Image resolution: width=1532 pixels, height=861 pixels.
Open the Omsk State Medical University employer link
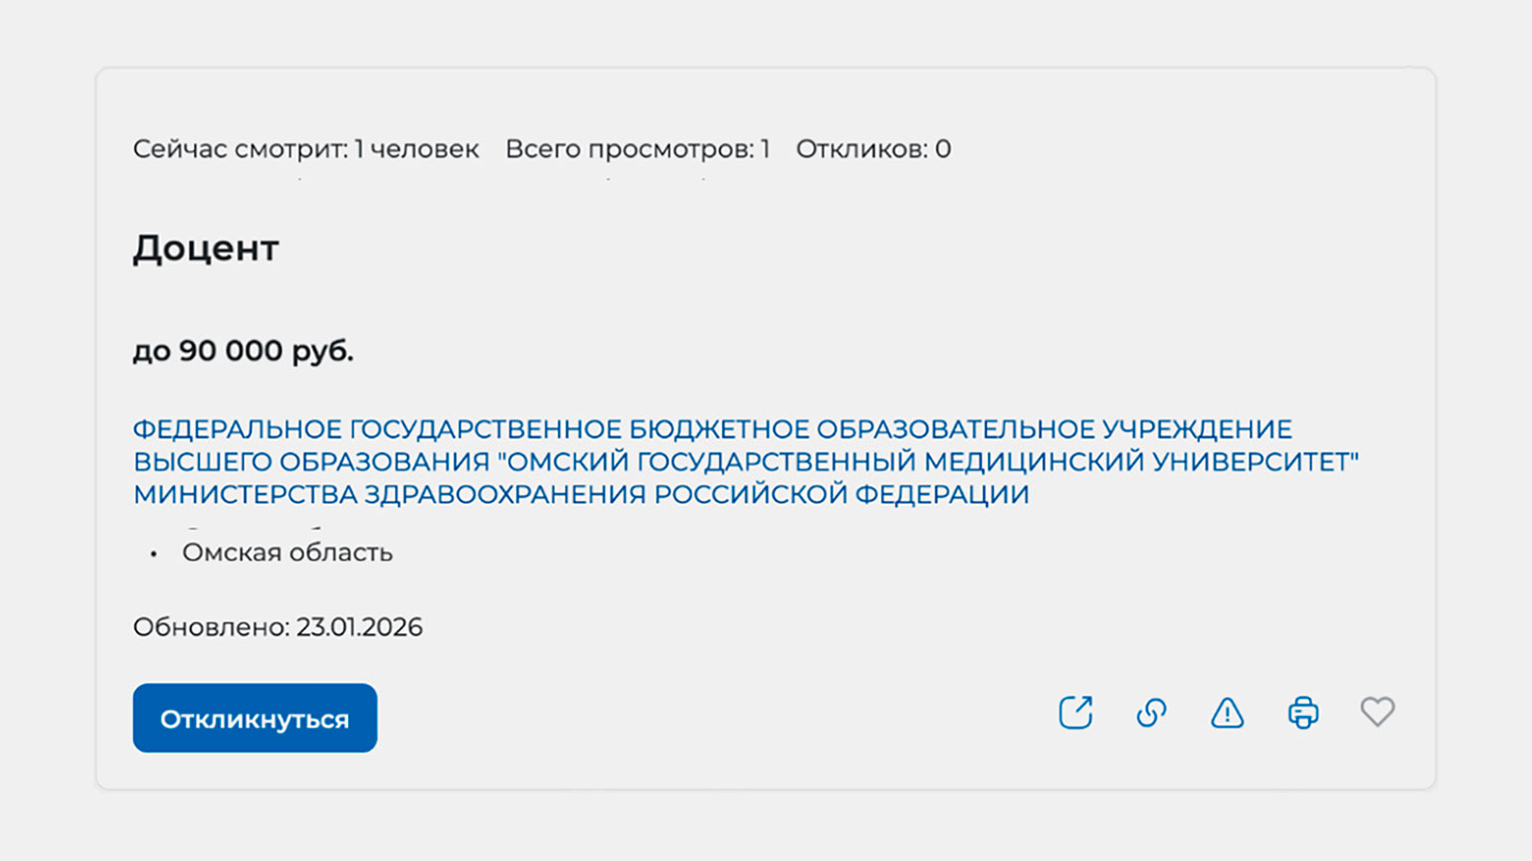pos(744,461)
